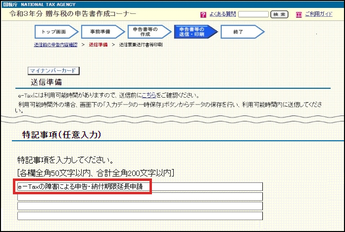
Task: Click the fourth empty remarks field
Action: pos(140,216)
